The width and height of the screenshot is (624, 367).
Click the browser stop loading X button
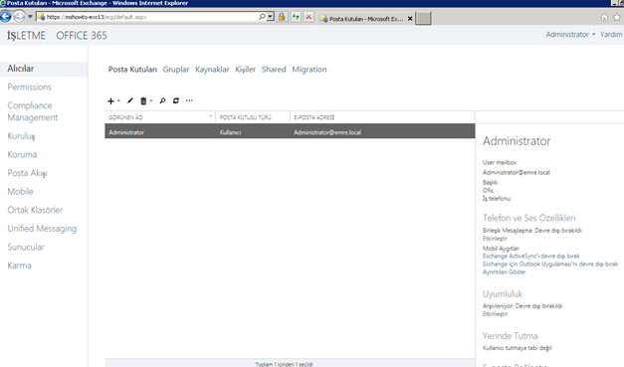tap(309, 17)
